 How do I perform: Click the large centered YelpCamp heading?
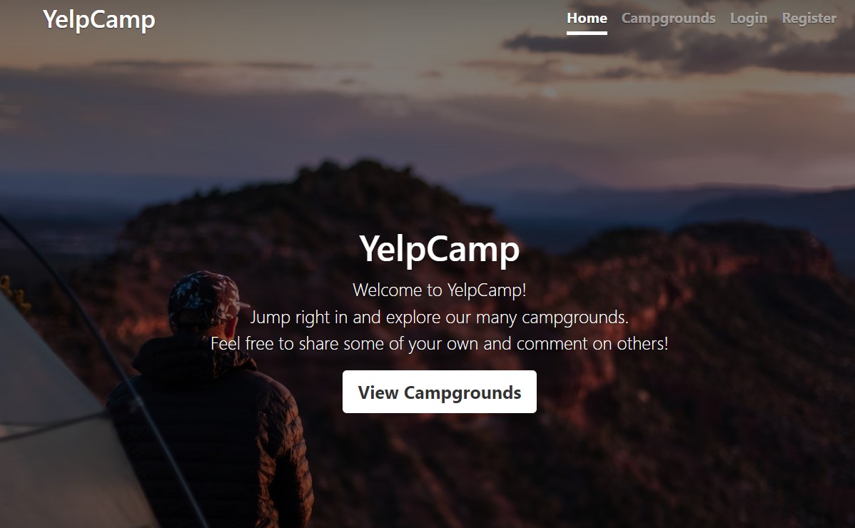tap(440, 249)
